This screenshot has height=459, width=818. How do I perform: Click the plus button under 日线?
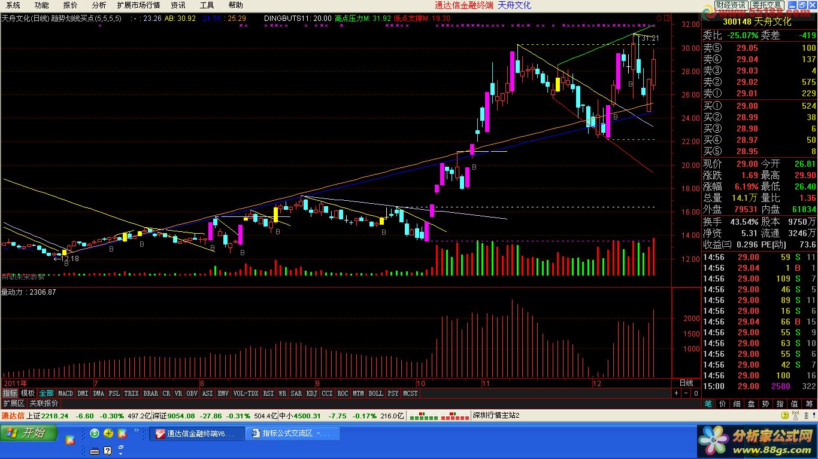(677, 393)
